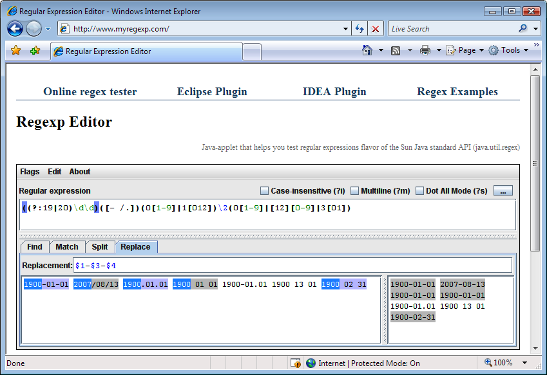Click the zoom level 100% button
The height and width of the screenshot is (375, 547).
click(498, 363)
